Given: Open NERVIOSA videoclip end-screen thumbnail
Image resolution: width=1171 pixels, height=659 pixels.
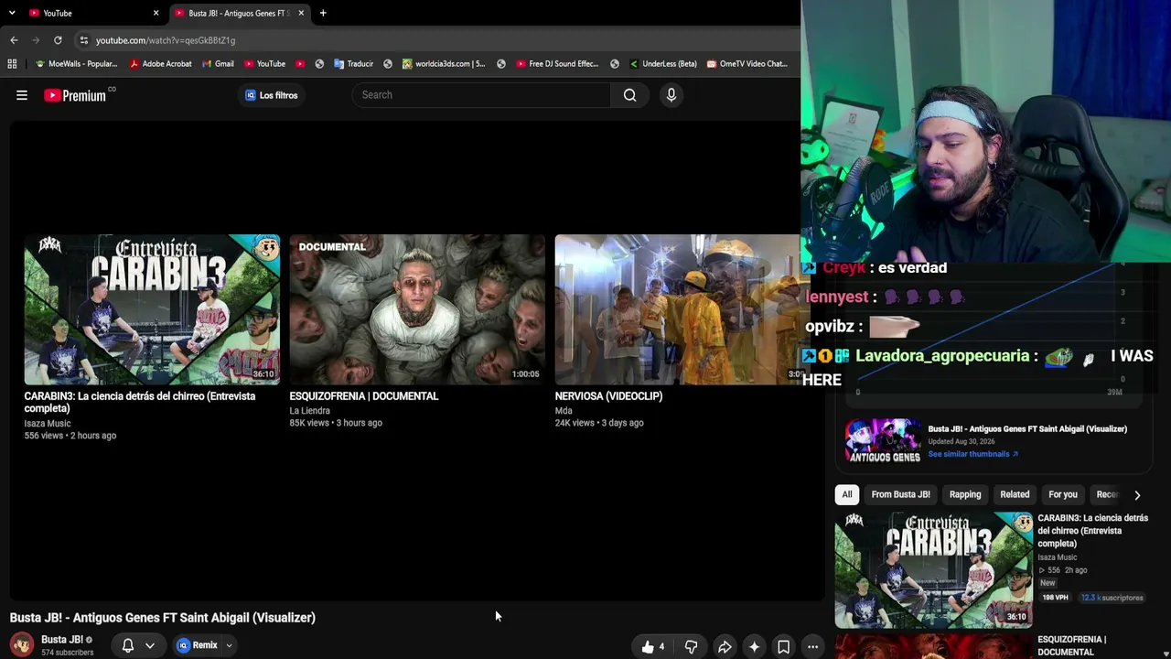Looking at the screenshot, I should click(677, 309).
